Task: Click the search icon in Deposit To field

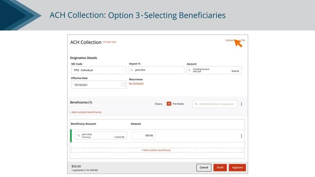Action: pyautogui.click(x=132, y=70)
